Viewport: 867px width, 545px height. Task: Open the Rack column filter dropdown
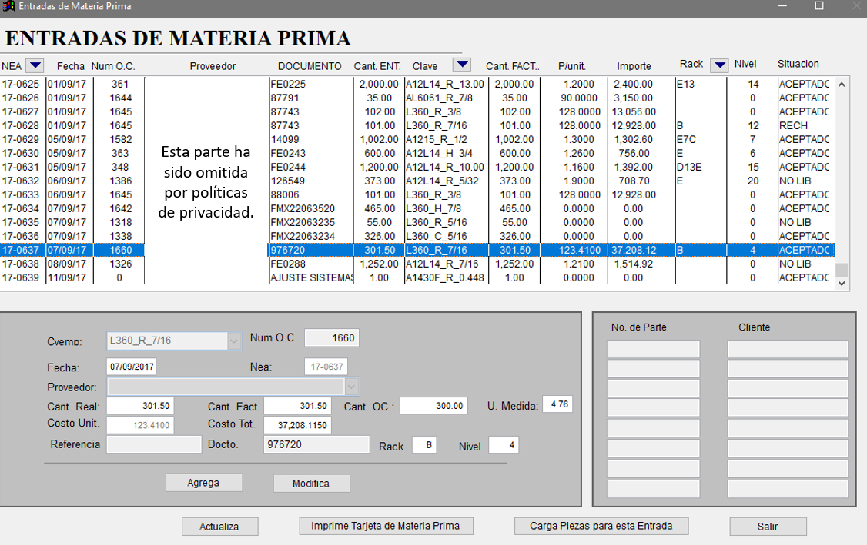coord(719,65)
